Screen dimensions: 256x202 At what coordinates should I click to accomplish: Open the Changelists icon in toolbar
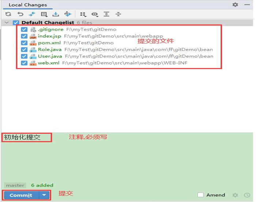click(x=44, y=14)
